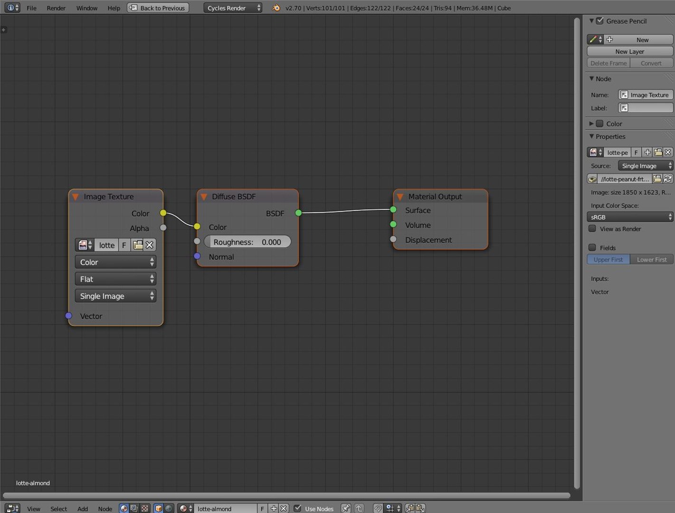Add new material with plus icon in header
This screenshot has height=513, width=675.
pyautogui.click(x=274, y=508)
